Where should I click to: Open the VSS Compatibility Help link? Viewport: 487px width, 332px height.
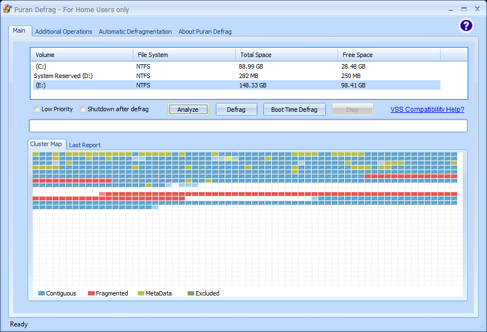coord(427,110)
